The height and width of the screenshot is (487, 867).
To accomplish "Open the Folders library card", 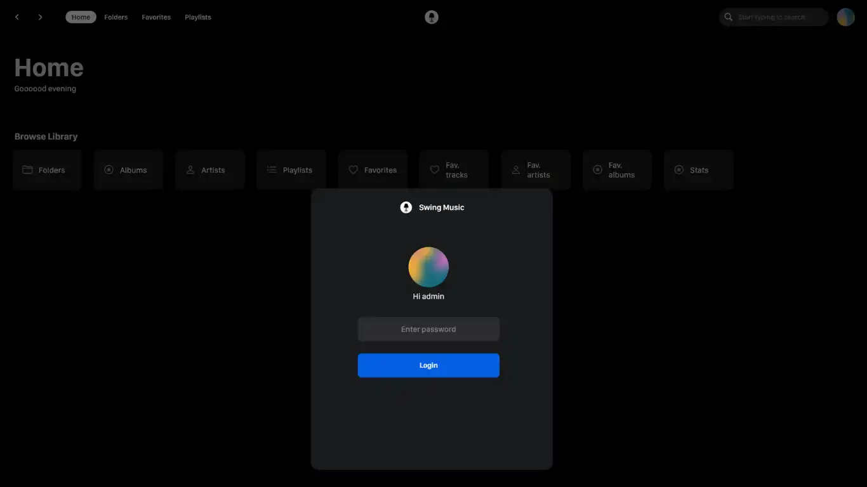I will point(47,170).
